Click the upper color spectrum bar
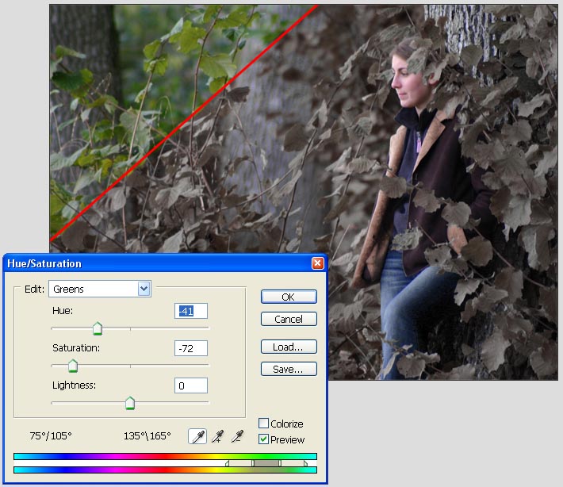 165,457
